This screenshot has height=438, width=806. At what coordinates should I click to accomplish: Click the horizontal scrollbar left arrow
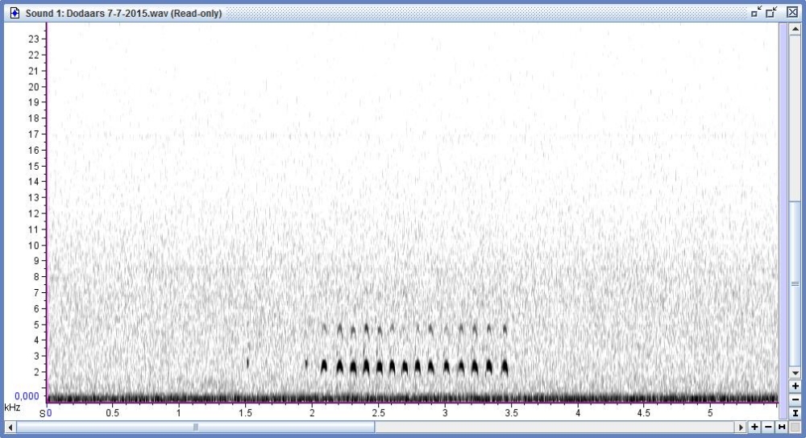10,428
